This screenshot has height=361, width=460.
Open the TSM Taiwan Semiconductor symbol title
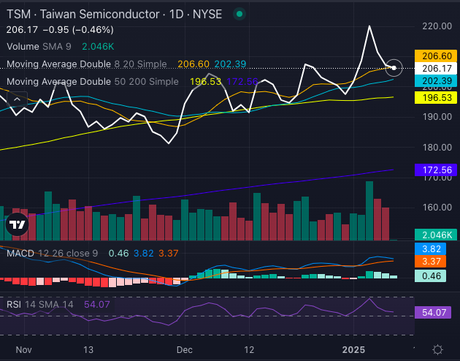pos(117,14)
